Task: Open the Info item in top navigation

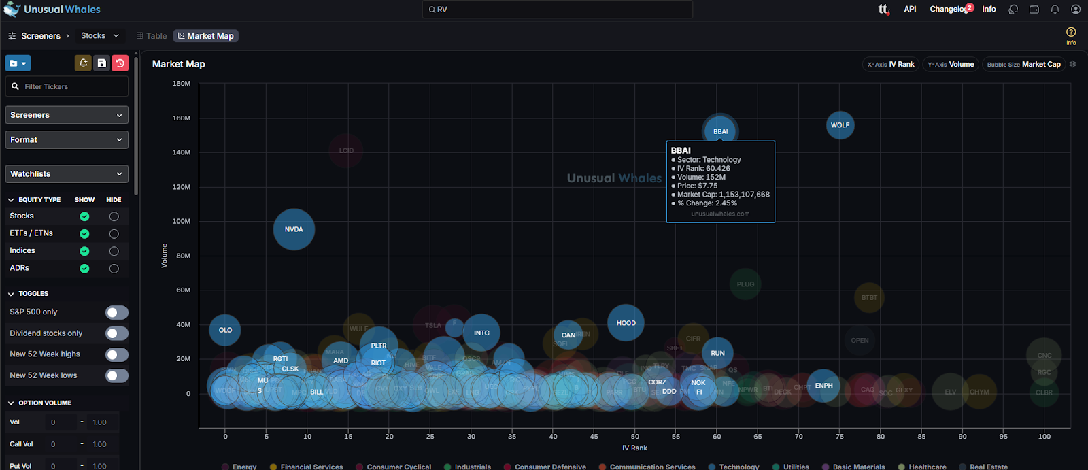Action: 989,9
